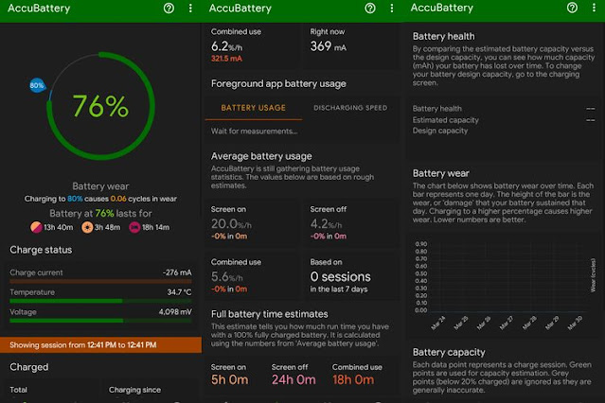Tap the Screen on 5h 0m estimate
This screenshot has height=403, width=605.
pos(229,375)
